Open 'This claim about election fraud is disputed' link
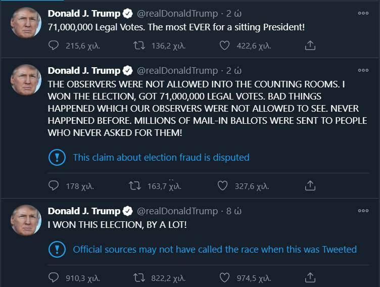Screen dimensions: 380x287 coord(161,157)
